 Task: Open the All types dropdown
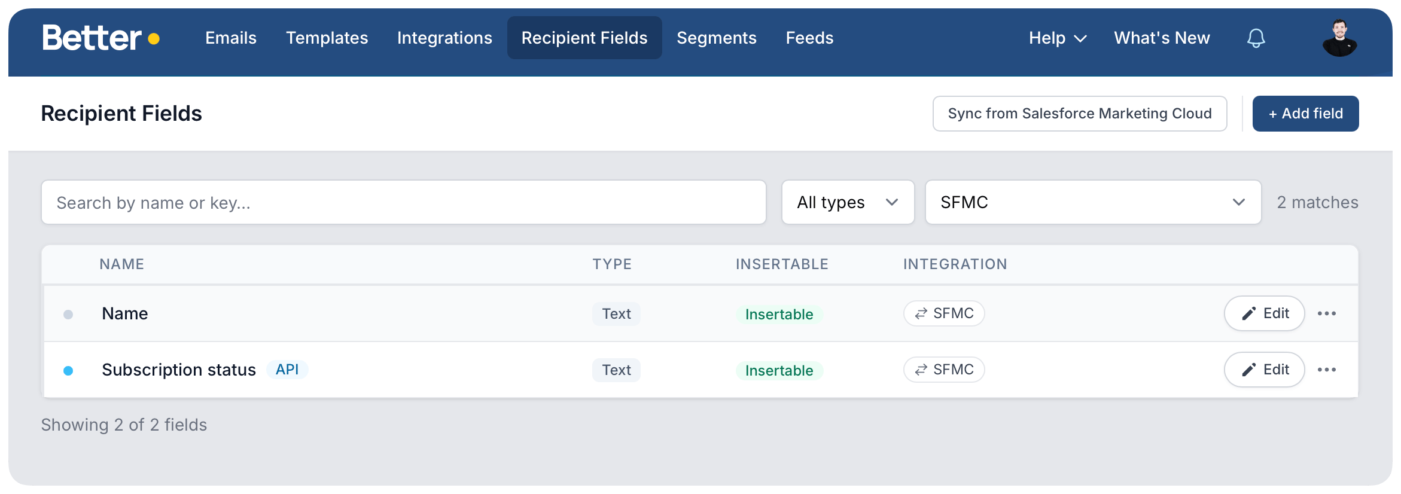848,202
